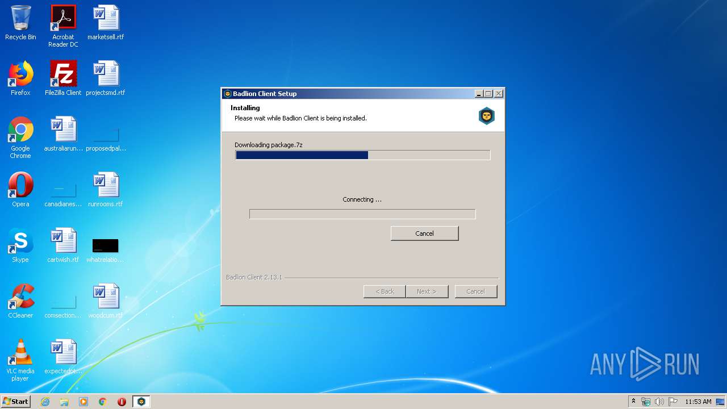Viewport: 727px width, 409px height.
Task: Select the whatrelatio file thumbnail
Action: (x=106, y=245)
